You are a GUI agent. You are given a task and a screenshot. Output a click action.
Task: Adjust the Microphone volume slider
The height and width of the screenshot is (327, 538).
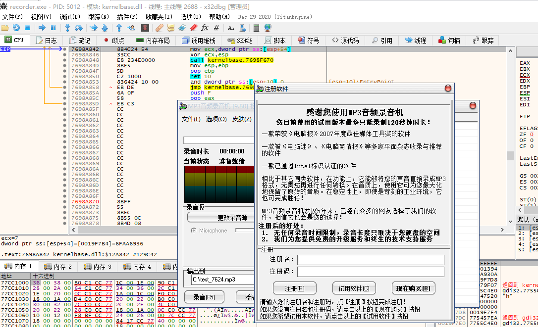245,231
